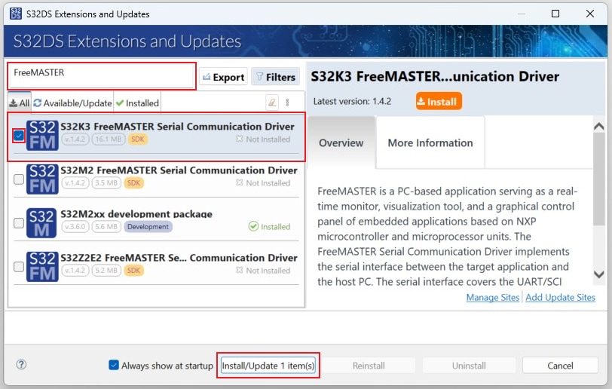Switch to the More Information tab
Image resolution: width=612 pixels, height=389 pixels.
point(430,143)
